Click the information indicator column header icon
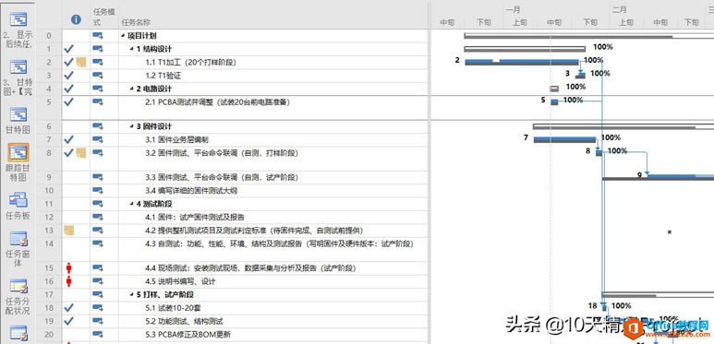The height and width of the screenshot is (344, 714). pos(76,19)
